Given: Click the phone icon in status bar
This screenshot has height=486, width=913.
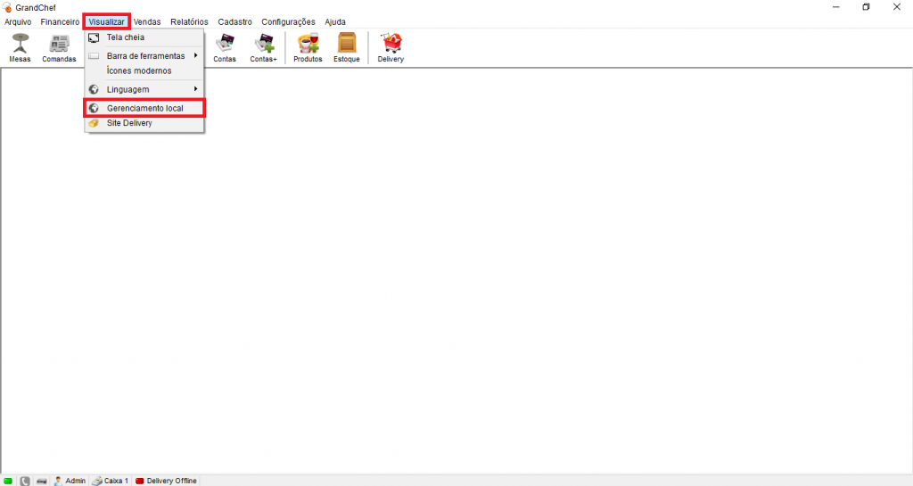Looking at the screenshot, I should 25,481.
